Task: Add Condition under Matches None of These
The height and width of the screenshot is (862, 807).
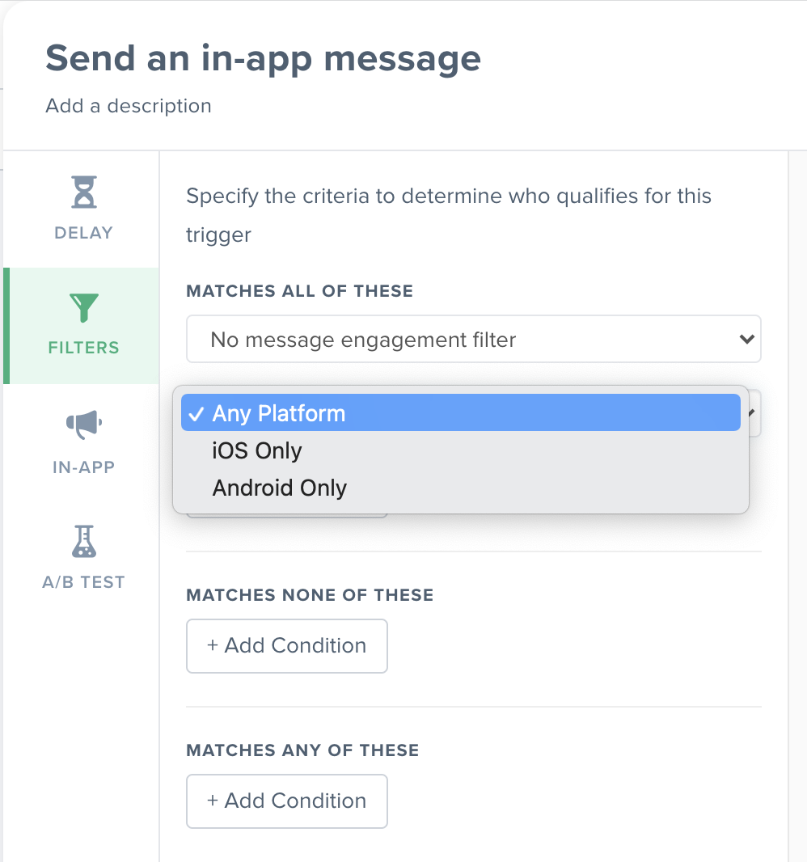Action: click(287, 646)
